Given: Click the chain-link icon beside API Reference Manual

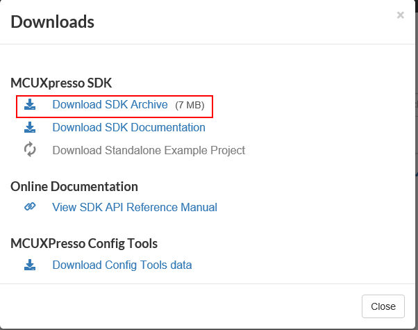Looking at the screenshot, I should click(x=29, y=207).
